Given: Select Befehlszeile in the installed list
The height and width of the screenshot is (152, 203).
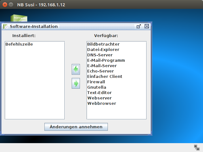Looking at the screenshot, I should 19,44.
